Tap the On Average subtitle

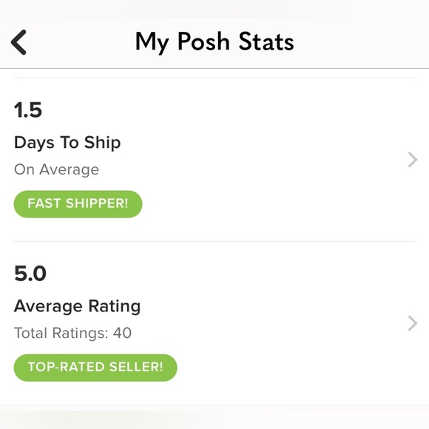pos(57,169)
